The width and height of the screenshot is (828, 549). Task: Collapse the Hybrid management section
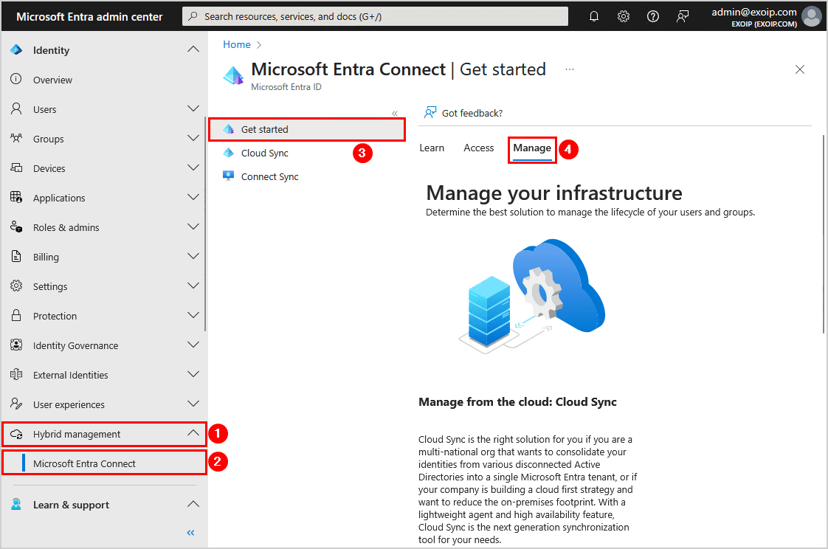tap(193, 434)
